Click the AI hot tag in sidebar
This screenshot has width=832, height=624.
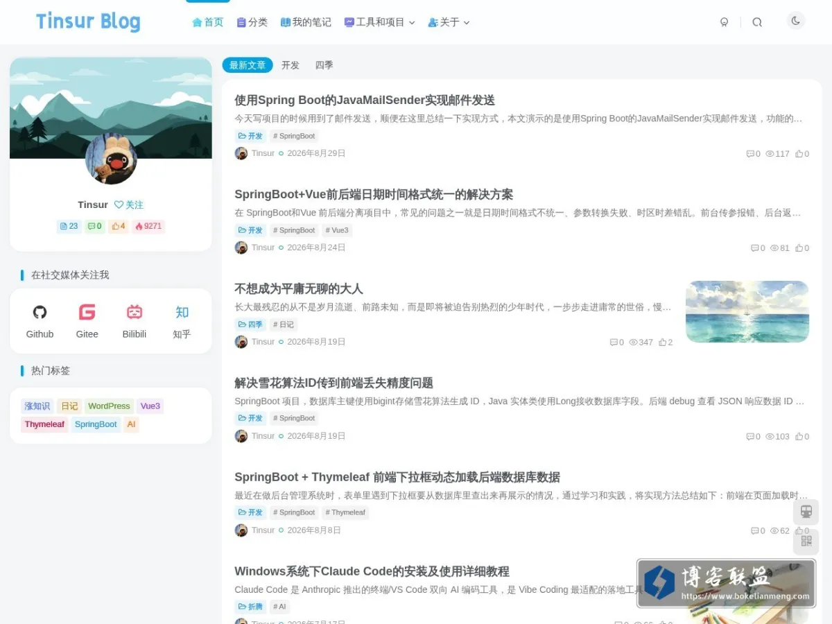pyautogui.click(x=131, y=424)
